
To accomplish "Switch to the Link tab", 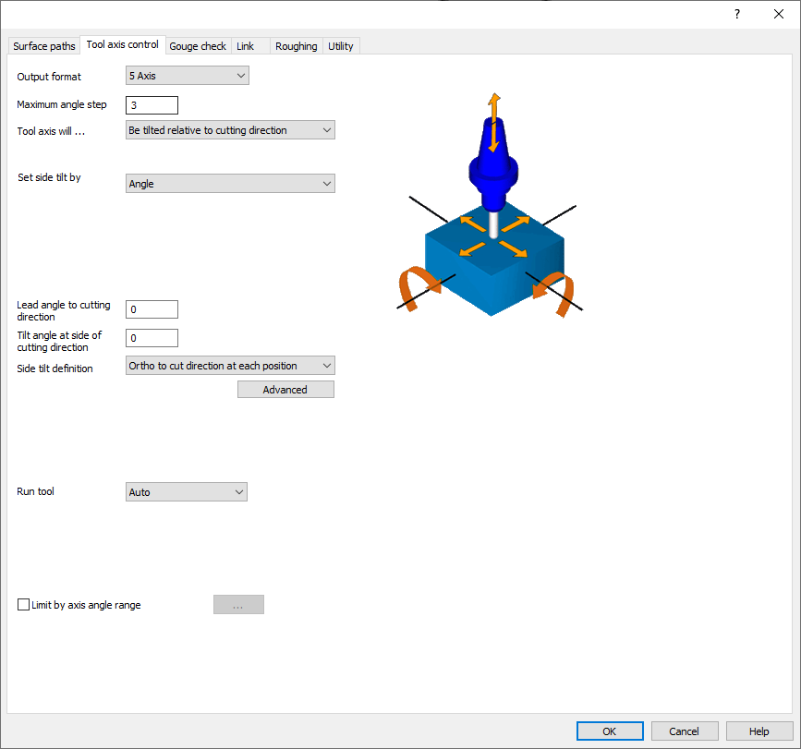I will 245,46.
